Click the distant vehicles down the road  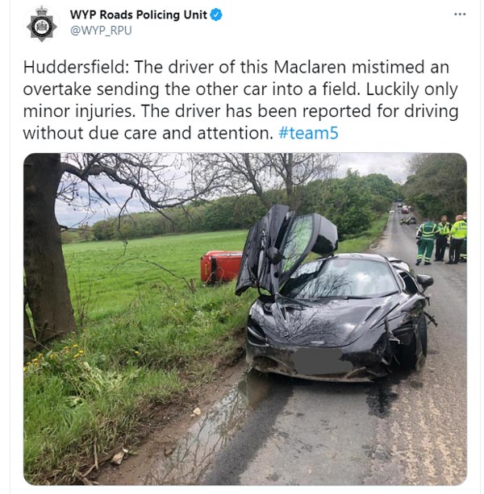[x=405, y=210]
